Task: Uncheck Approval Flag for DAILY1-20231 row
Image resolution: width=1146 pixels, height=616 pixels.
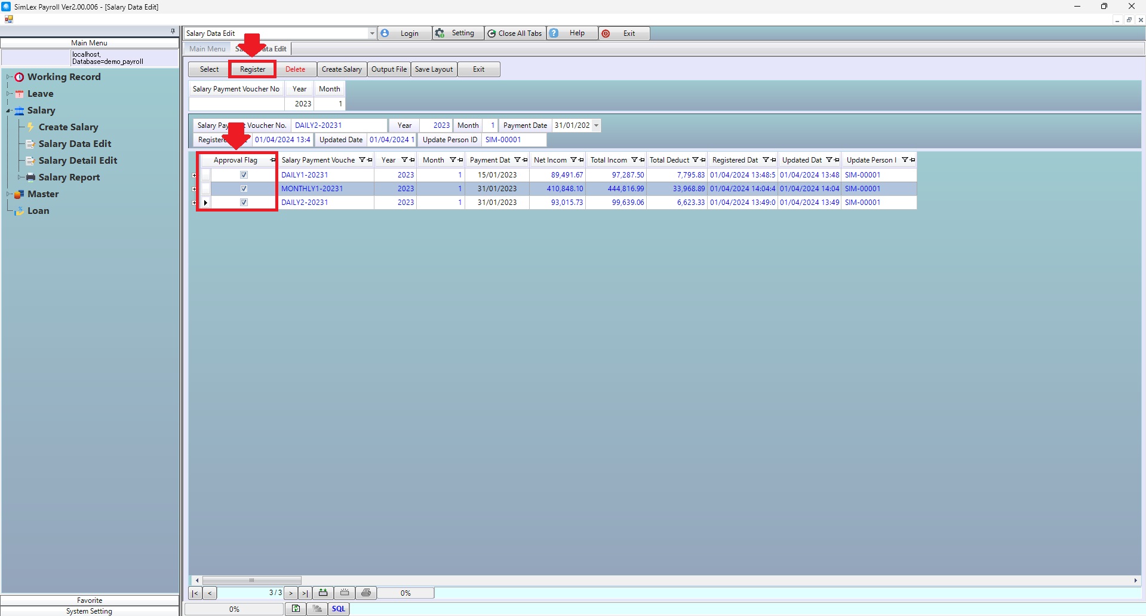Action: (x=244, y=175)
